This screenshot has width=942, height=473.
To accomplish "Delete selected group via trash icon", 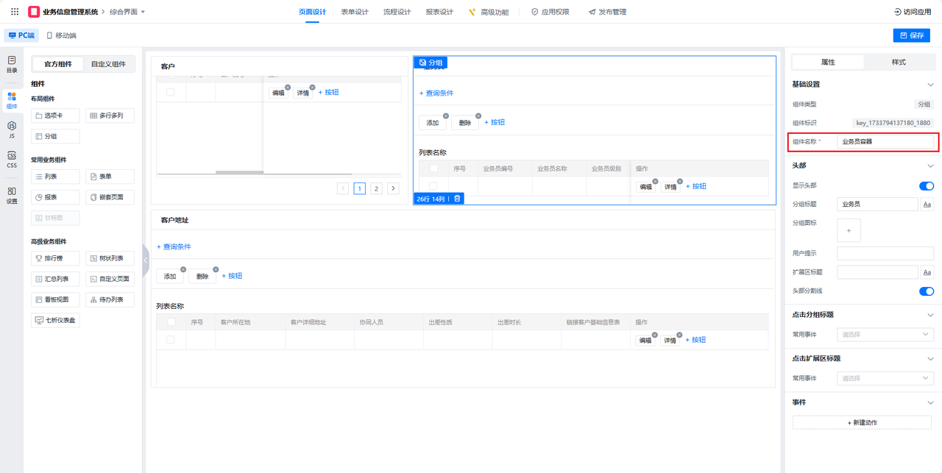I will click(x=457, y=199).
